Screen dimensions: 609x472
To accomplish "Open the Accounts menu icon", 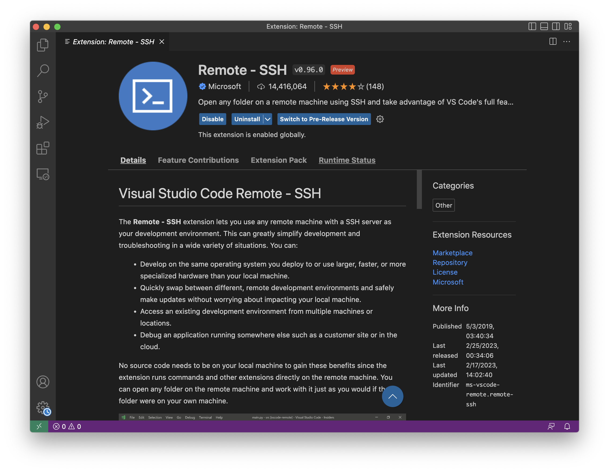I will coord(43,382).
